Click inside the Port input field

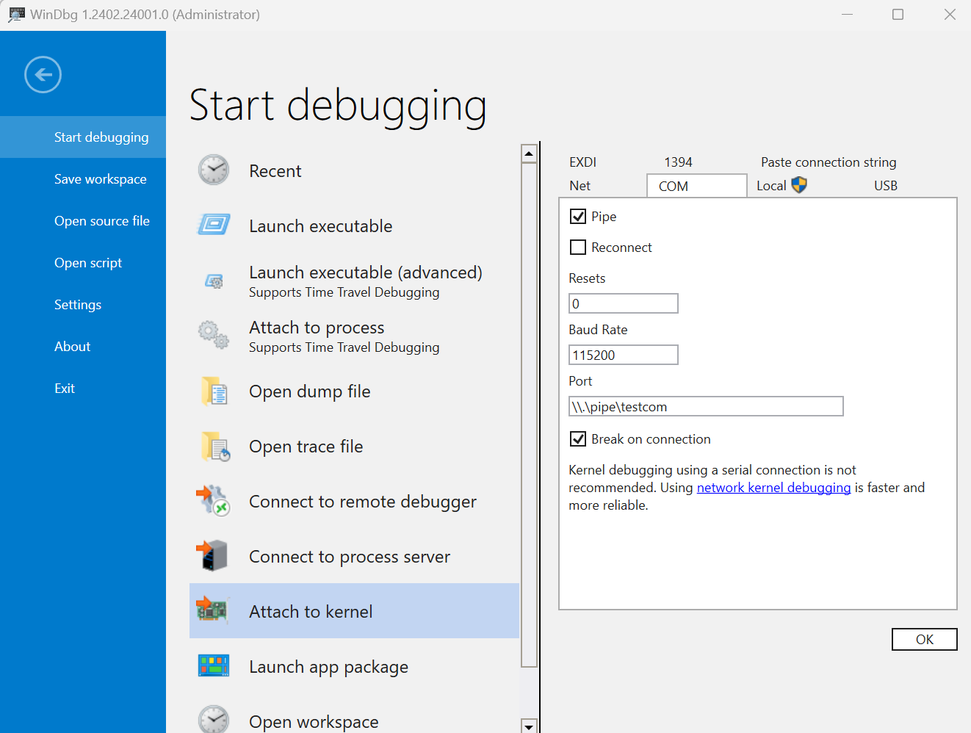tap(705, 406)
